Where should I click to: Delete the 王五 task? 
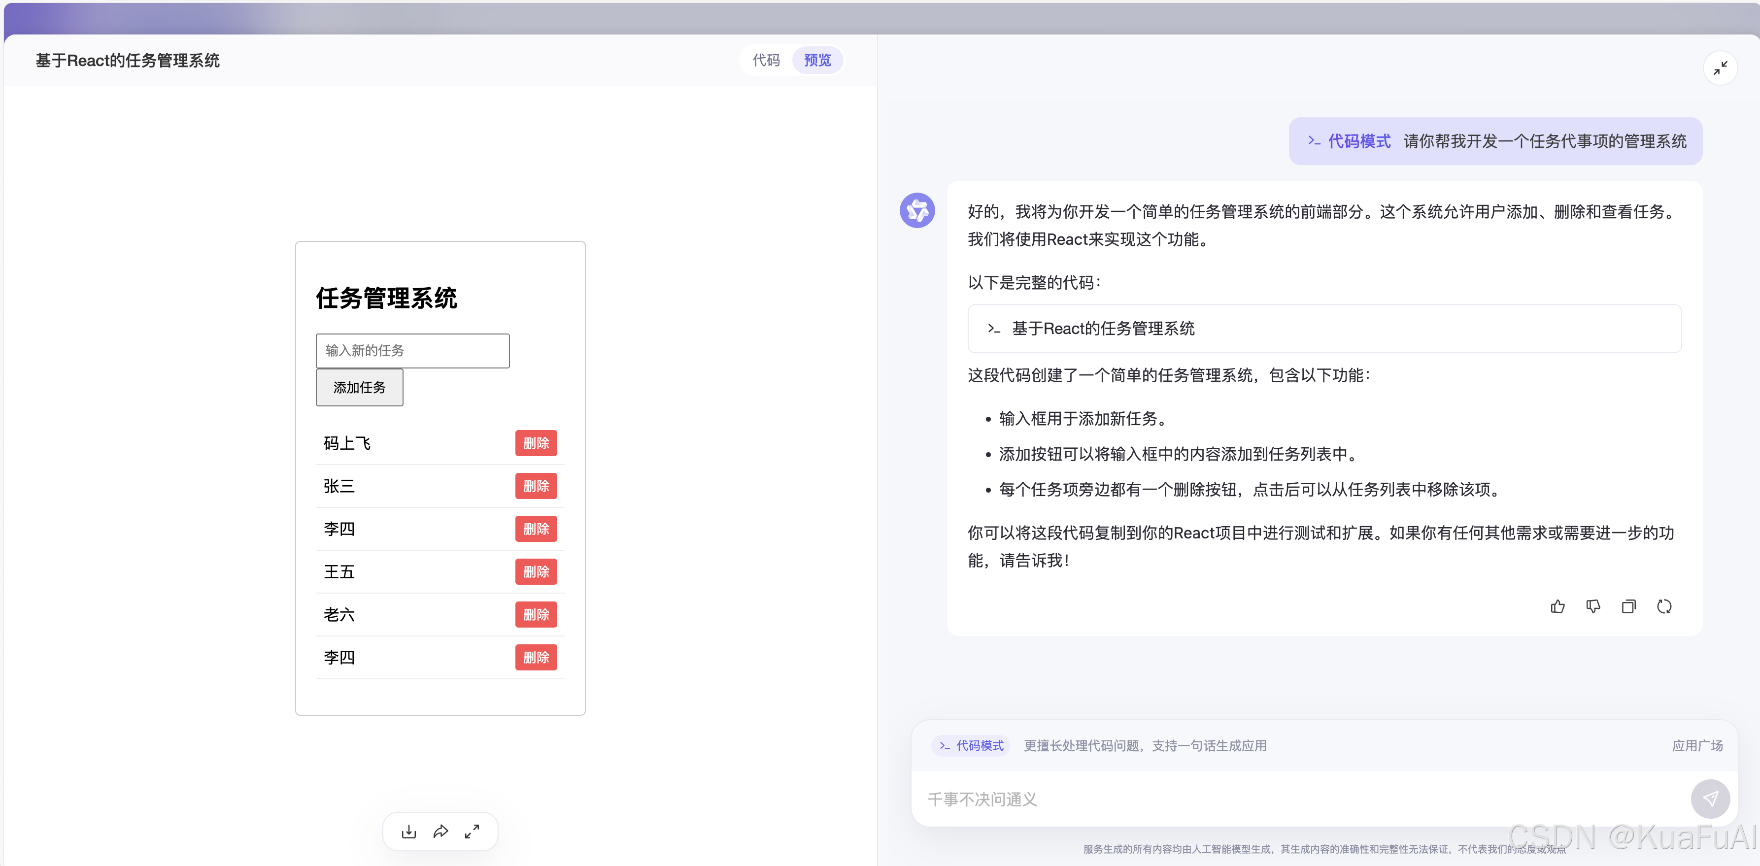tap(536, 571)
